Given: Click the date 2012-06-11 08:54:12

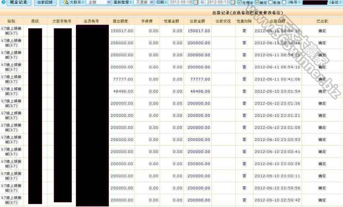Looking at the screenshot, I should 277,67.
